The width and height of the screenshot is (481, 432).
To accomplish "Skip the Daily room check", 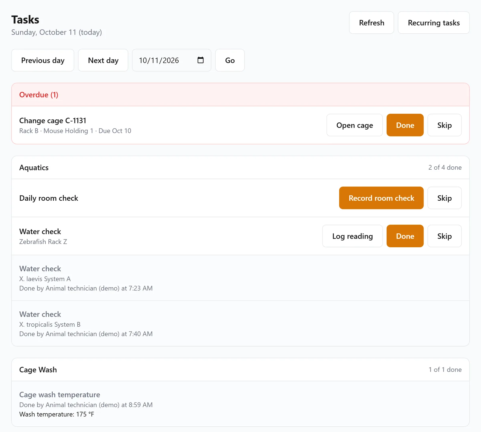I will 444,198.
